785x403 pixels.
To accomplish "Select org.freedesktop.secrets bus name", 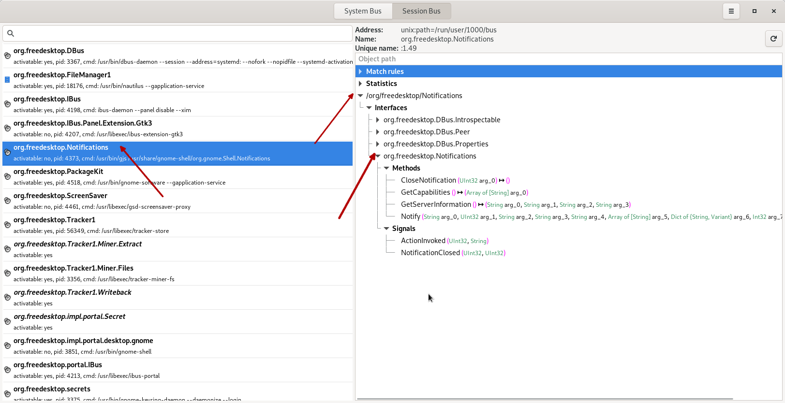I will pos(178,392).
